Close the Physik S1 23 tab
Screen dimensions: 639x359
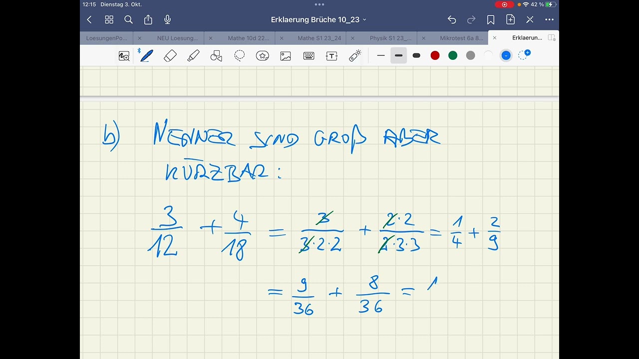tap(352, 38)
